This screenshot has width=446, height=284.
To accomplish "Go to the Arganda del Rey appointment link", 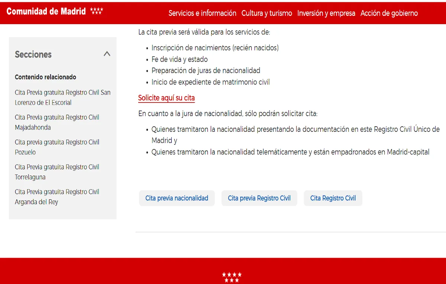I will [57, 197].
